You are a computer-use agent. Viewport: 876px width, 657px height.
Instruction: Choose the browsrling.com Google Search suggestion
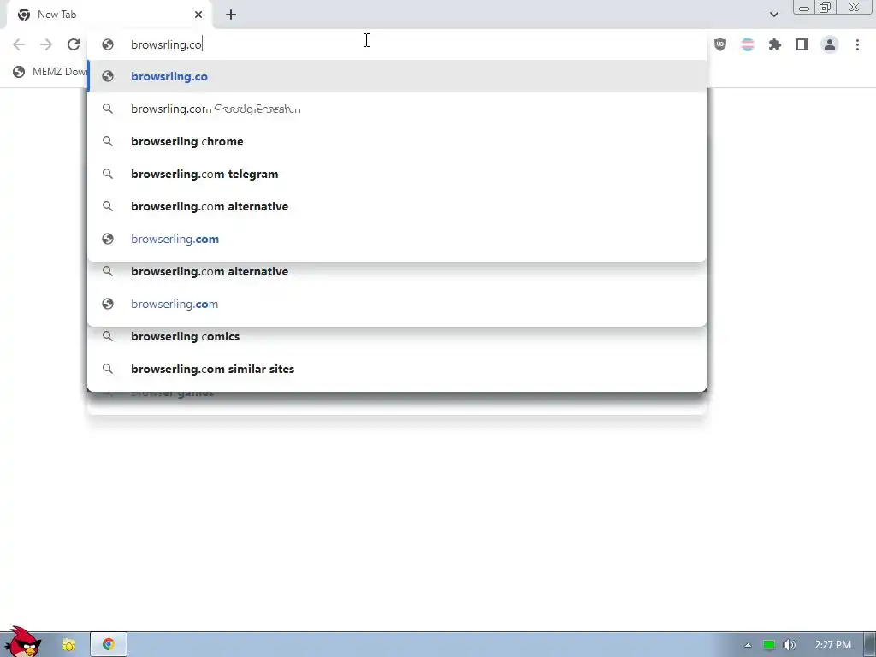coord(397,109)
